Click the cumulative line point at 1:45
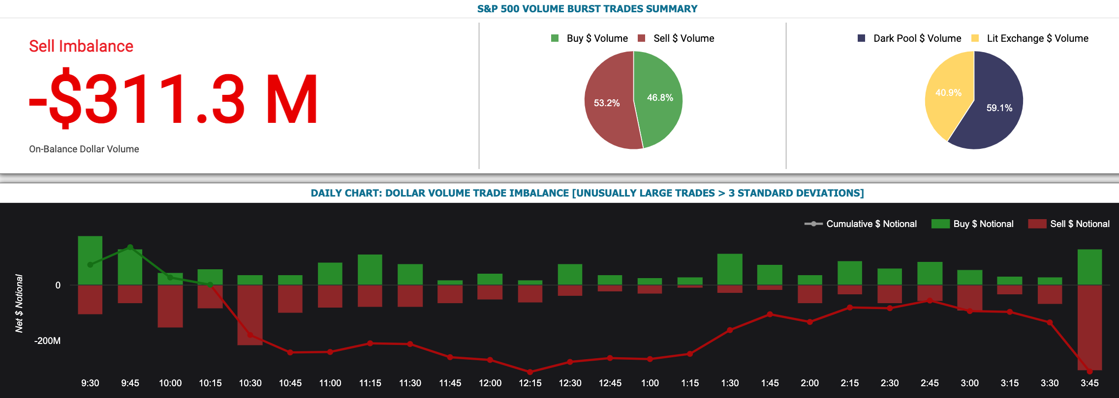 tap(770, 314)
